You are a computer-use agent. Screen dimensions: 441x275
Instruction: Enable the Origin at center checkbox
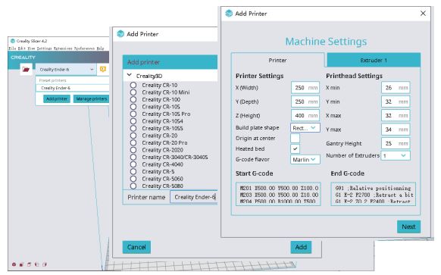[295, 138]
